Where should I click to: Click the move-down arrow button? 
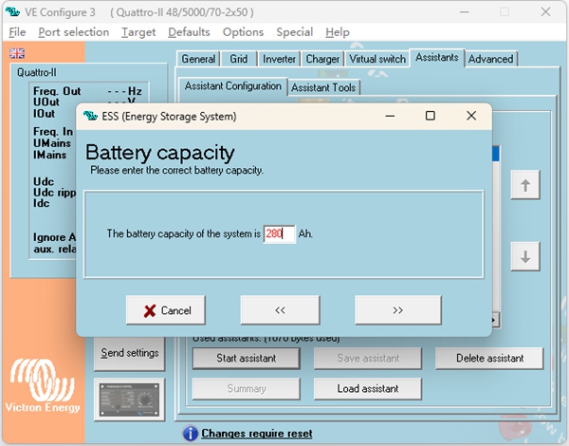click(x=525, y=257)
